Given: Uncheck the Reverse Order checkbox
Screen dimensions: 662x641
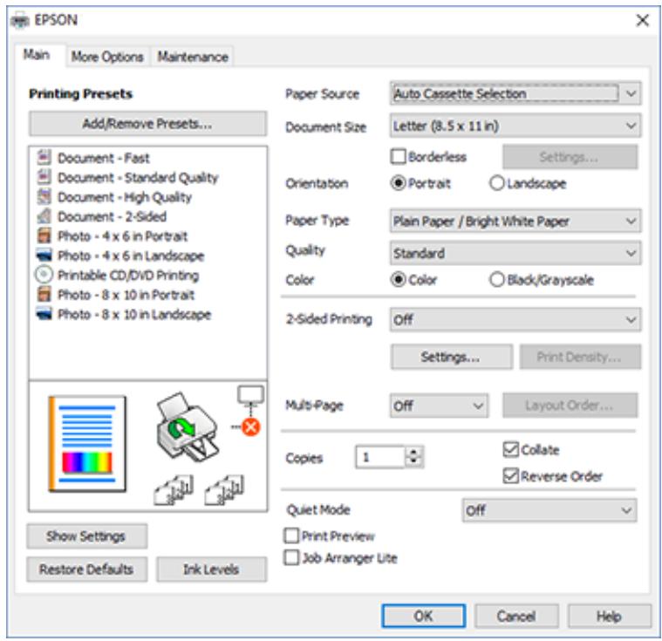Looking at the screenshot, I should (510, 476).
